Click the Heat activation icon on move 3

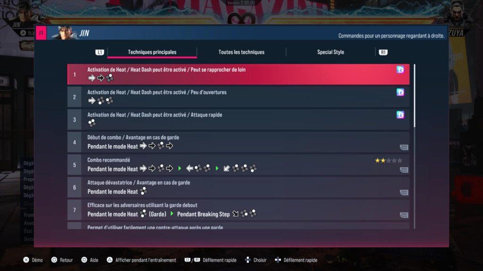pyautogui.click(x=400, y=115)
